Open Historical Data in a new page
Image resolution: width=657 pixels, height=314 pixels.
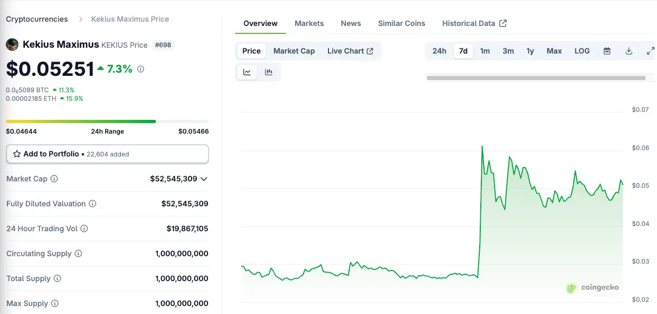469,23
